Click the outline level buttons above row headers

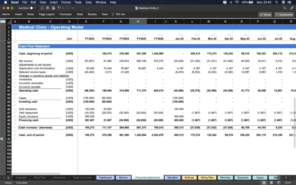click(3, 22)
